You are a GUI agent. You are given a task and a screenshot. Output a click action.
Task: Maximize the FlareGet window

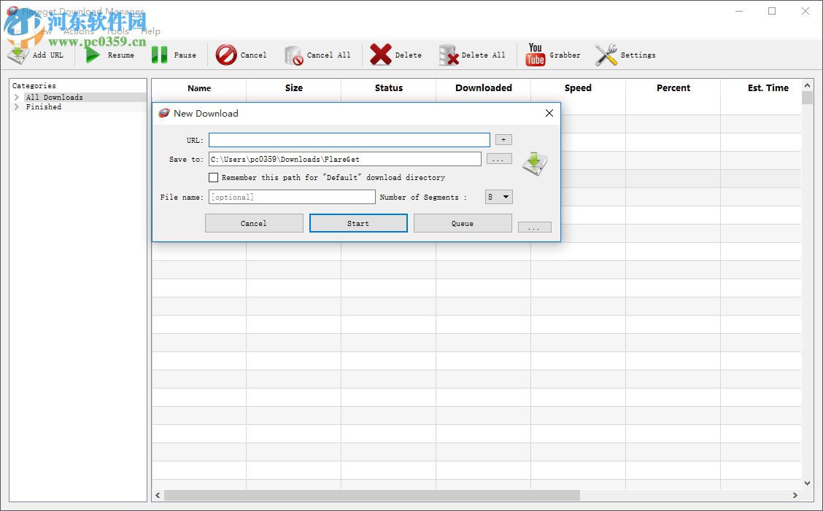click(772, 11)
